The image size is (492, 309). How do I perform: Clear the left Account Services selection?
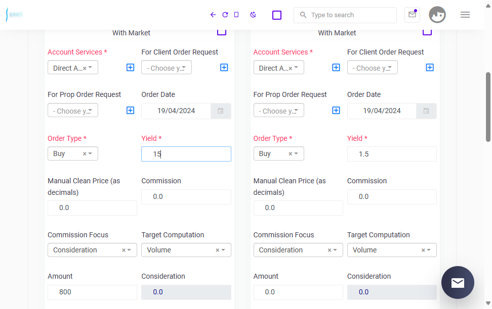[x=85, y=68]
